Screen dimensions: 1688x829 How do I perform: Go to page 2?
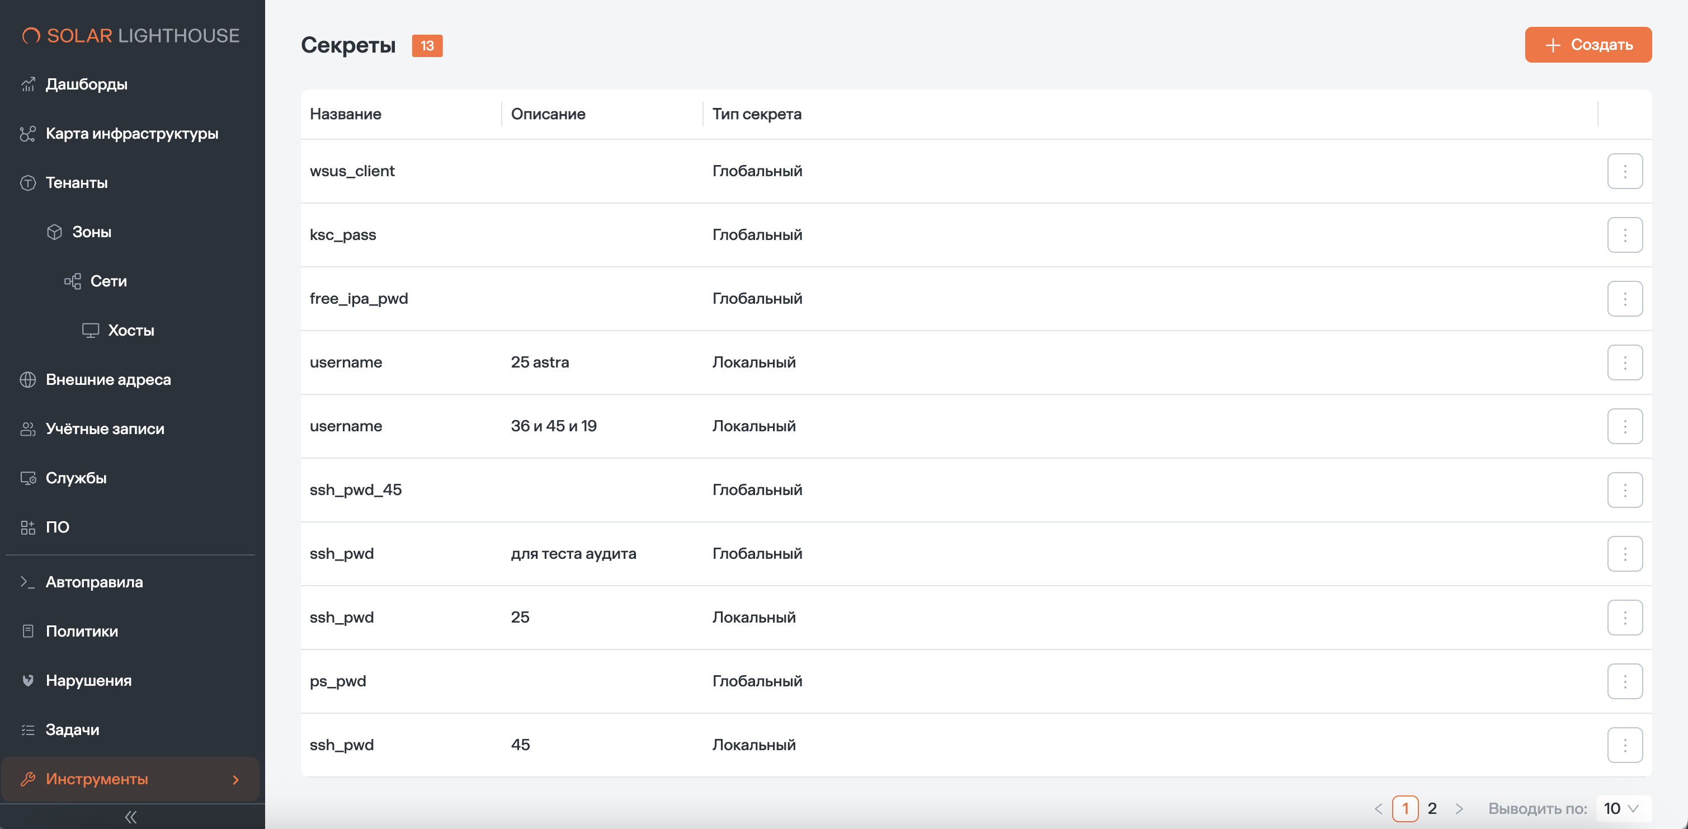[1432, 808]
